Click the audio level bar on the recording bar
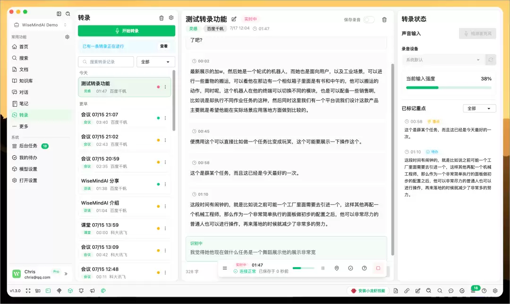Image resolution: width=510 pixels, height=304 pixels. [303, 268]
